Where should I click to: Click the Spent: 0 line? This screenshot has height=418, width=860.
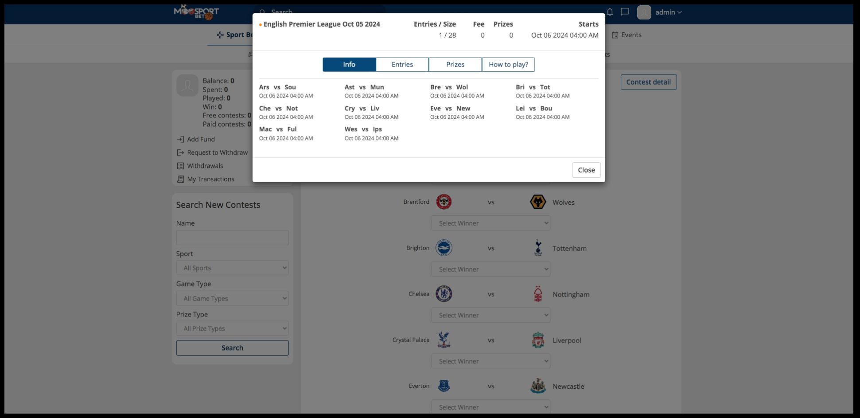215,90
